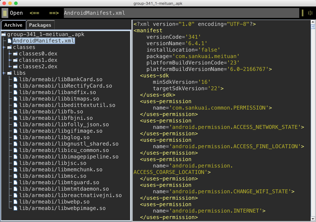Click the file icon for libicu_common.so
Image resolution: width=316 pixels, height=222 pixels.
coord(15,150)
